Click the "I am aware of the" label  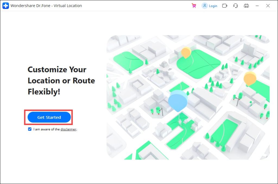[x=46, y=129]
